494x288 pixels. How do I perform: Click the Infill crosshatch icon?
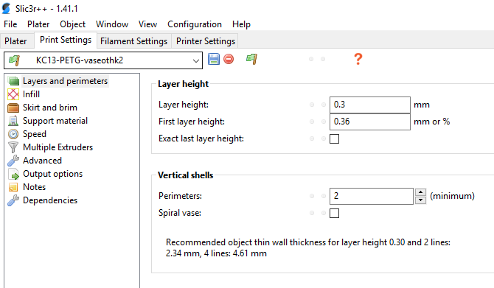[x=13, y=94]
